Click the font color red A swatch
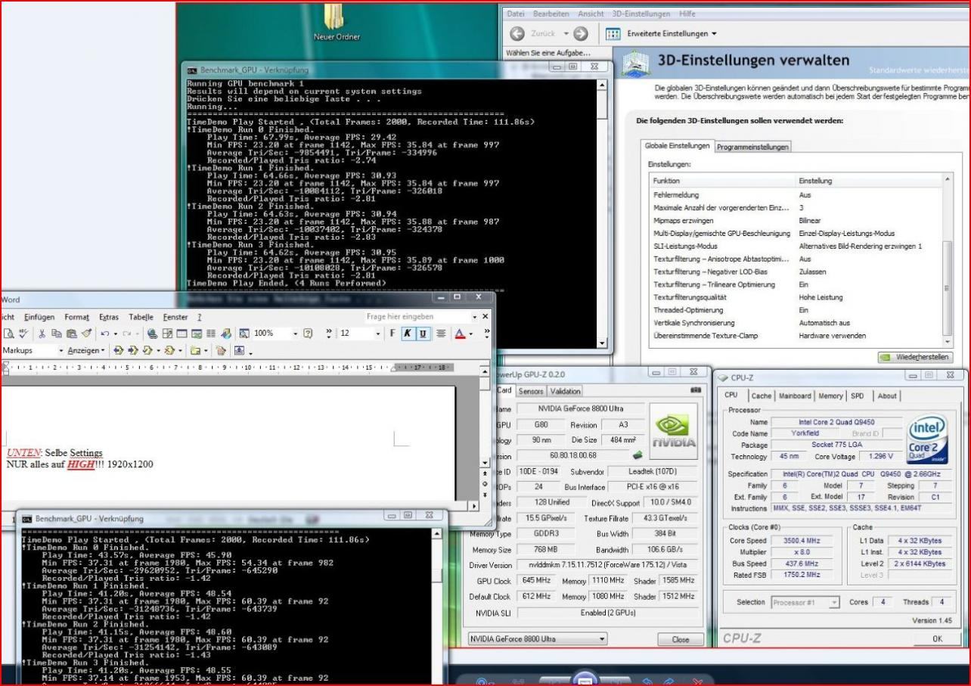The width and height of the screenshot is (971, 686). [459, 334]
